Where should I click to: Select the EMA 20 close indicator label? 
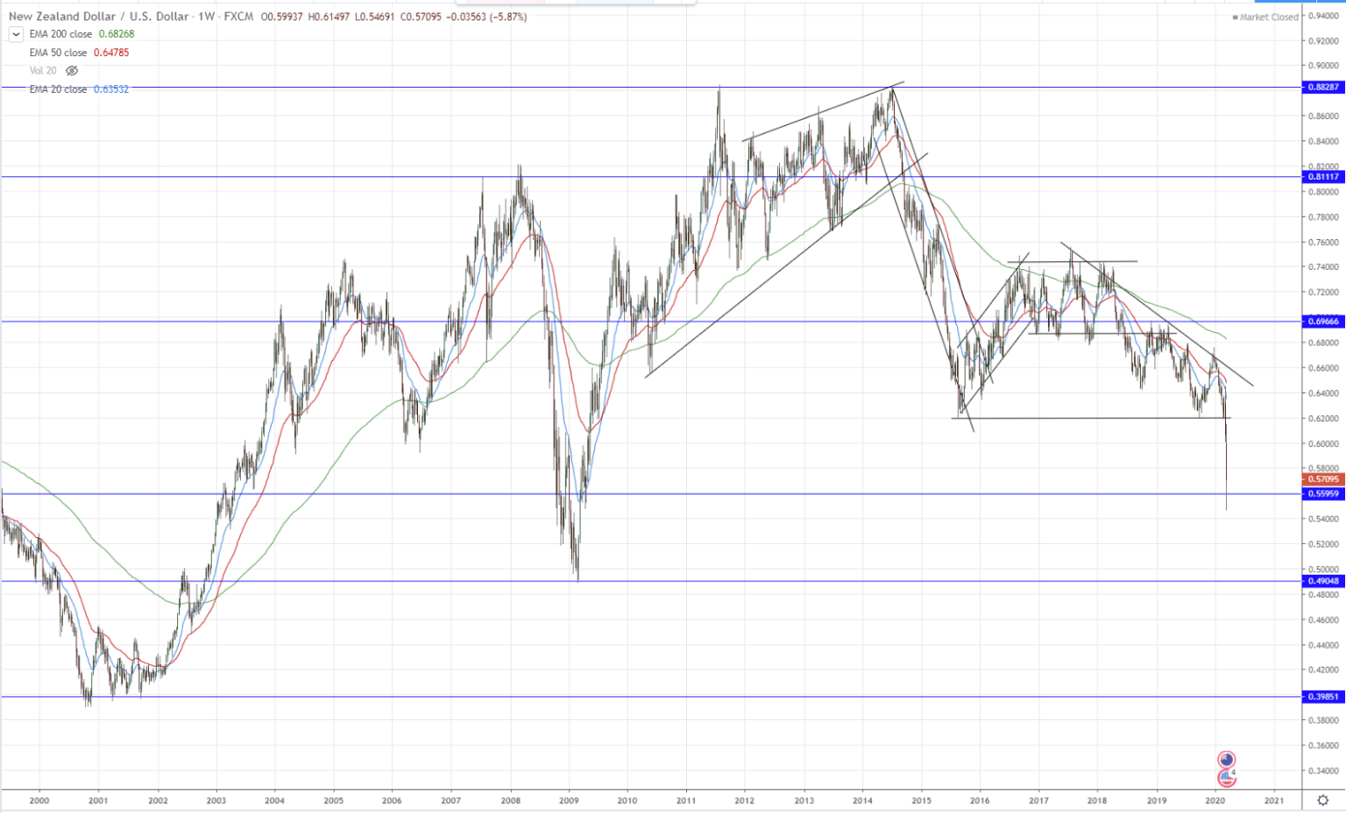click(58, 89)
